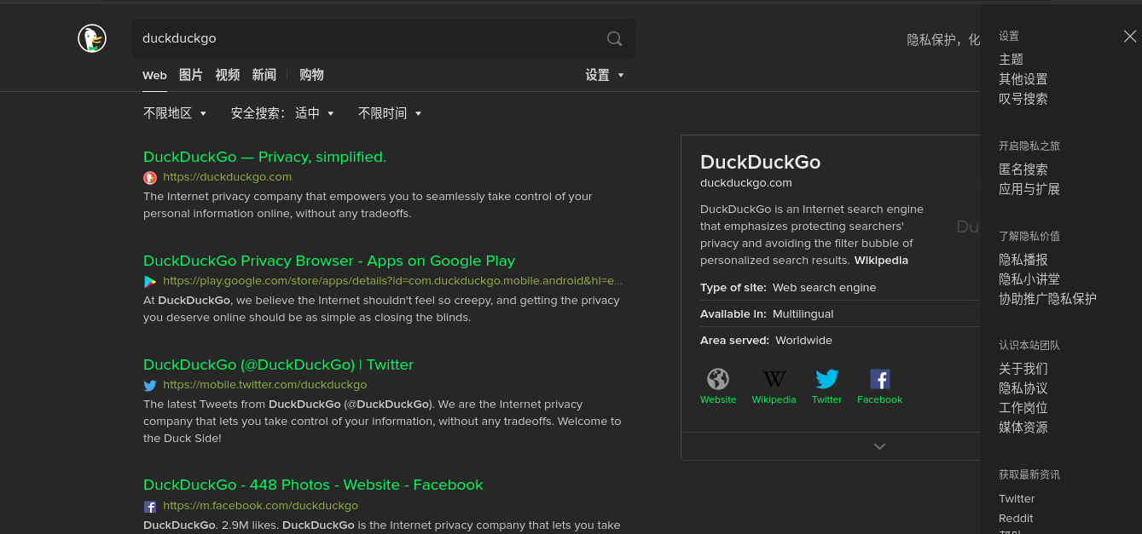Click the DuckDuckGo duck logo
This screenshot has height=534, width=1142.
click(x=92, y=38)
